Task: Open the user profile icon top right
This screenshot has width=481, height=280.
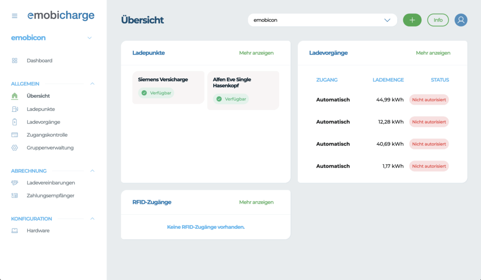Action: coord(461,20)
